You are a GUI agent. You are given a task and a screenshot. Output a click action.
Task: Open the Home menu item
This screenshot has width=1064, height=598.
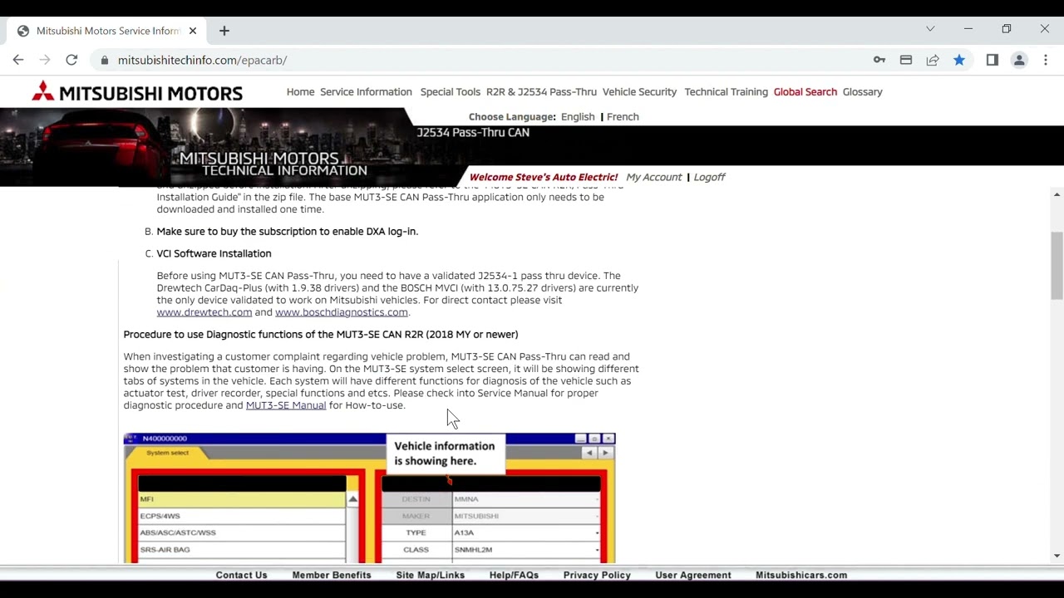point(300,92)
